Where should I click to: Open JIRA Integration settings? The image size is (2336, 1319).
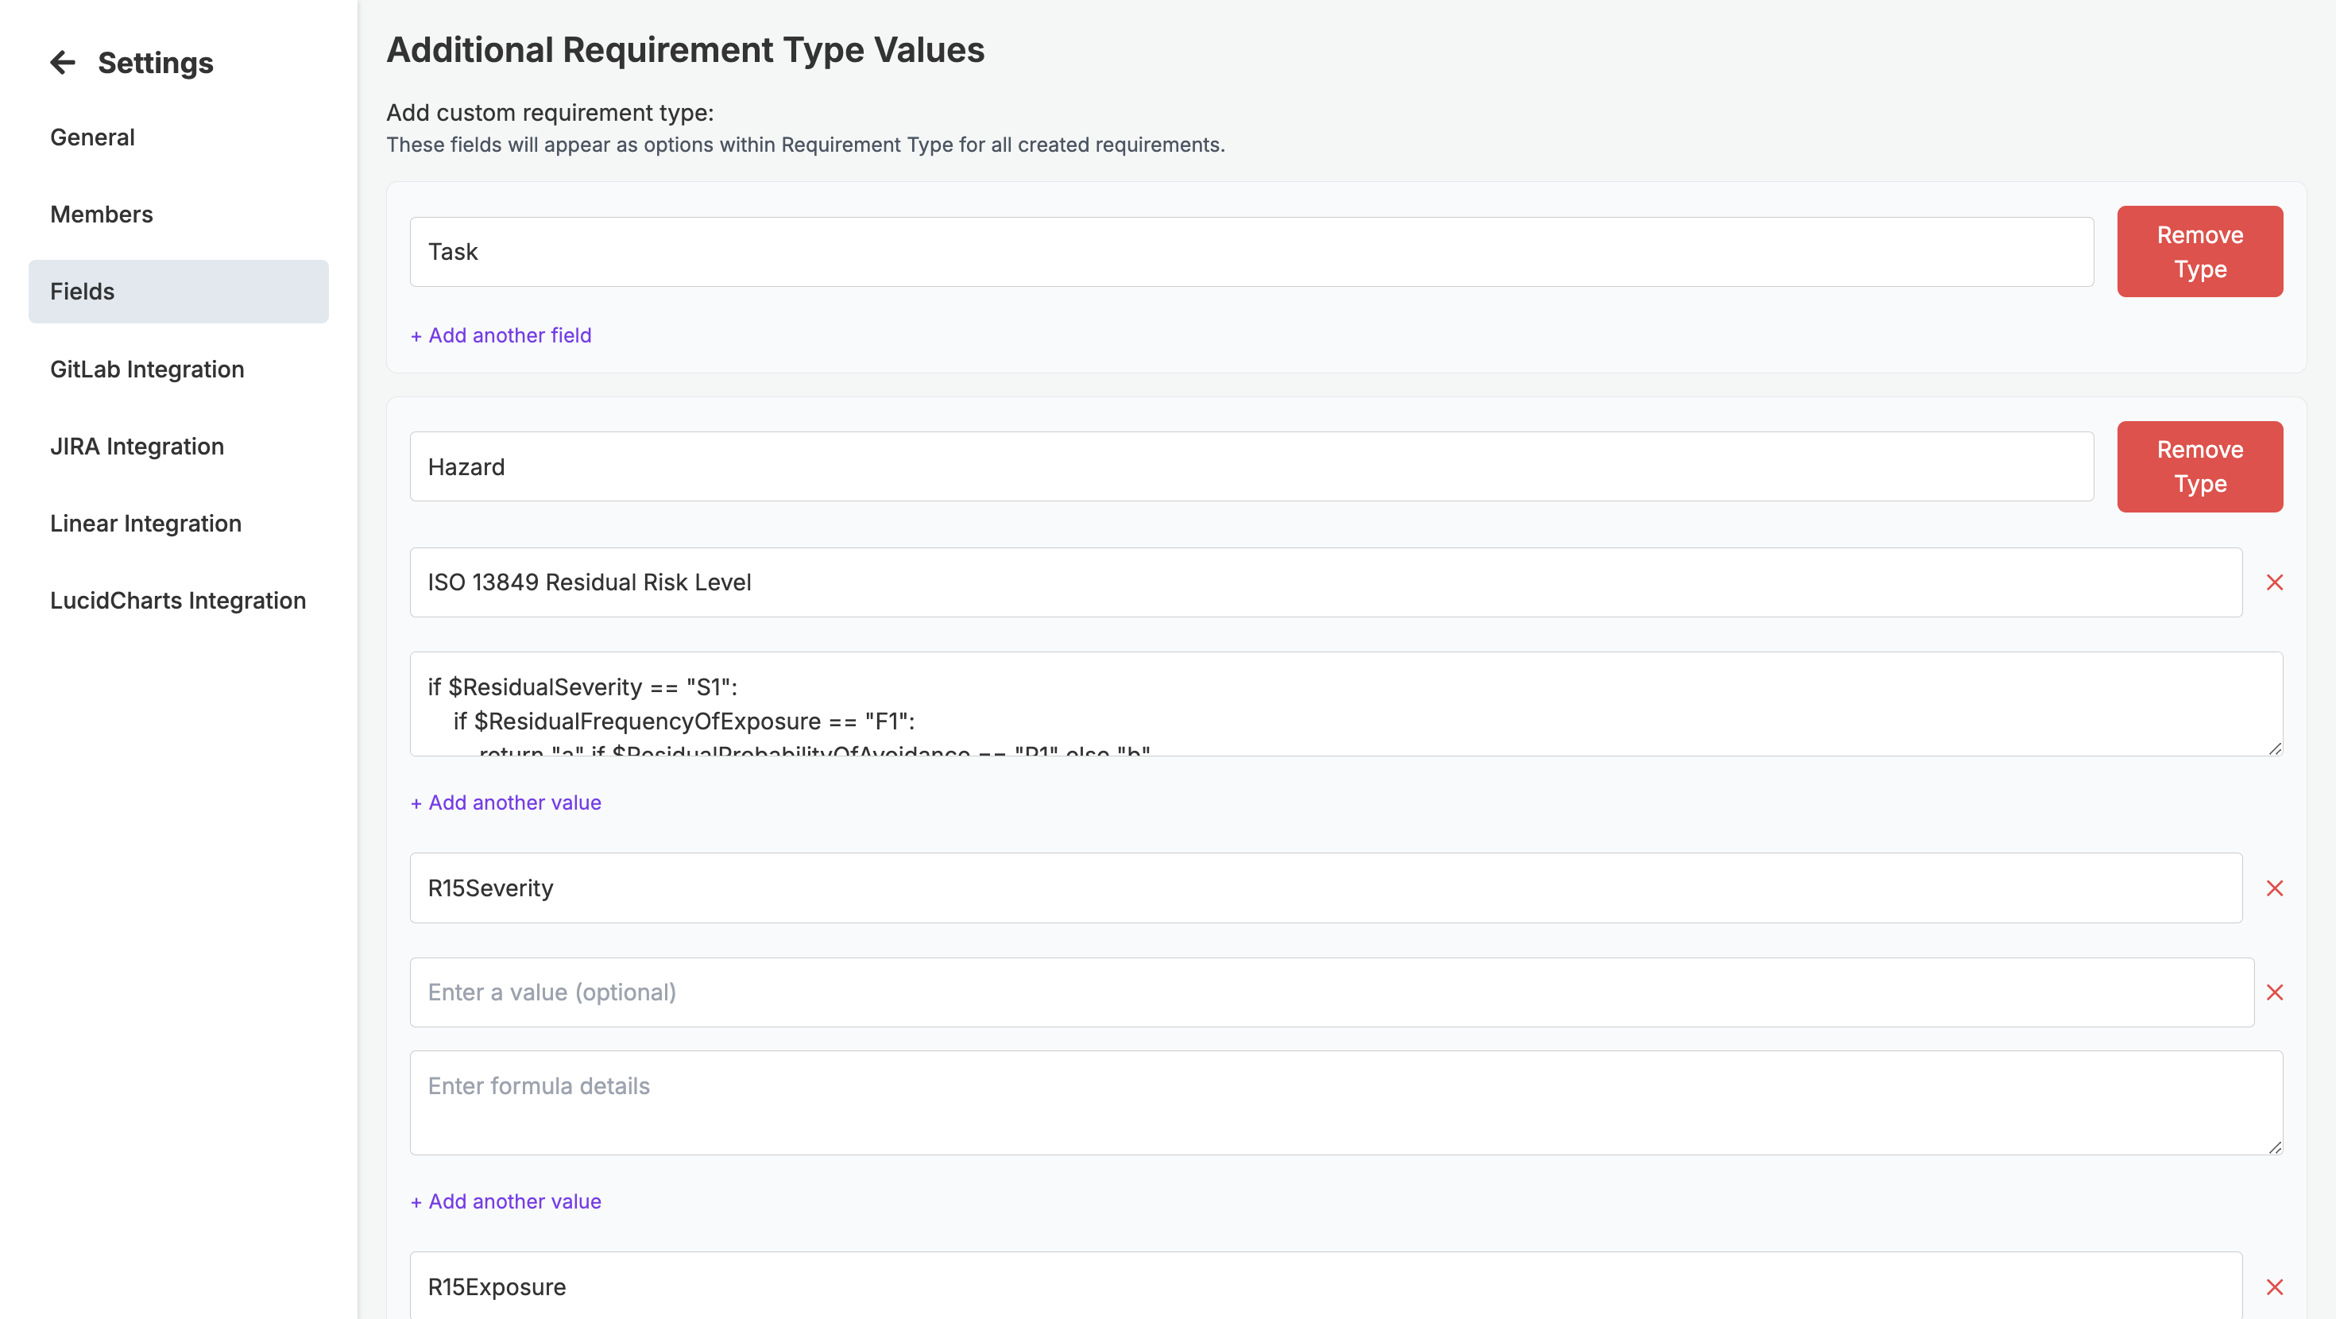pyautogui.click(x=136, y=447)
